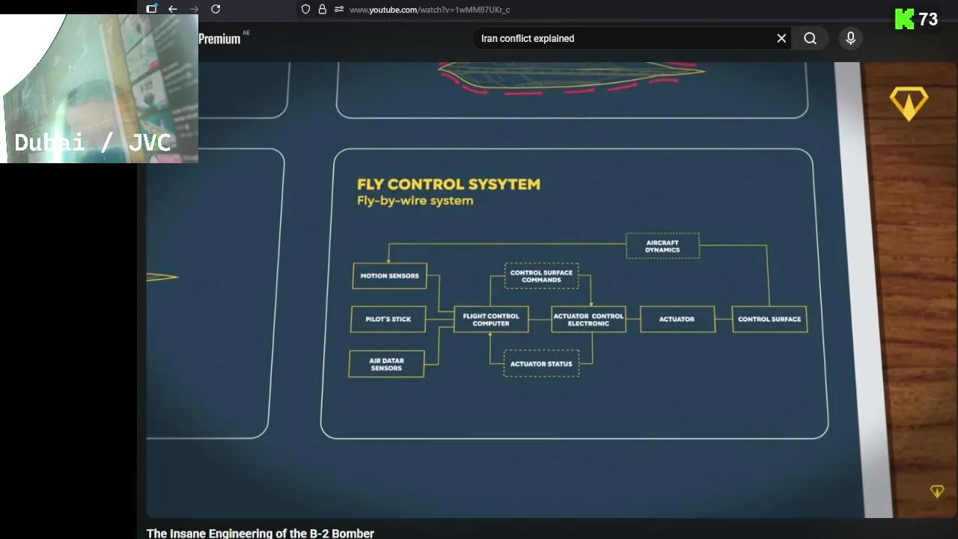Click the browser forward arrow
This screenshot has height=539, width=958.
194,9
